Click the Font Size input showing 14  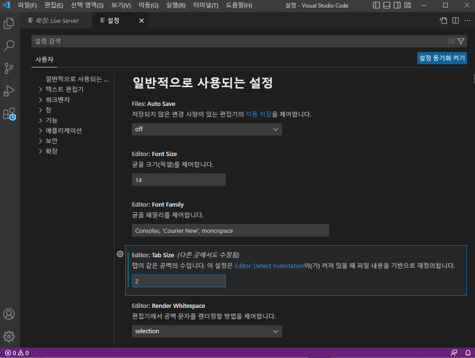pyautogui.click(x=179, y=180)
